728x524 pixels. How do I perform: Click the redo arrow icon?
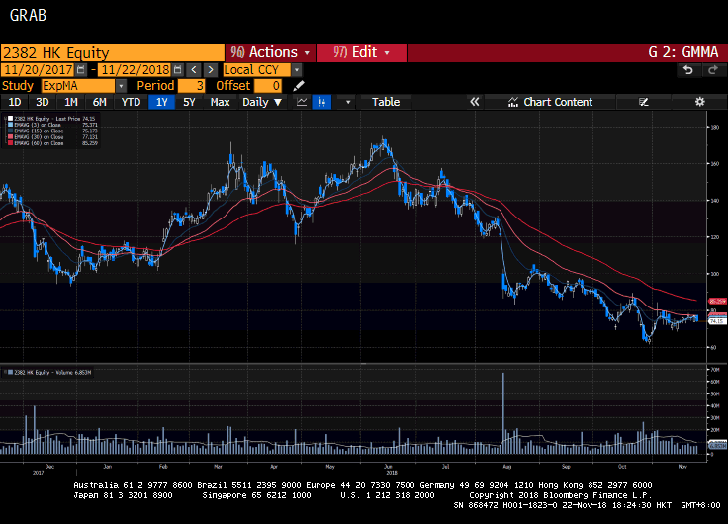pyautogui.click(x=713, y=70)
